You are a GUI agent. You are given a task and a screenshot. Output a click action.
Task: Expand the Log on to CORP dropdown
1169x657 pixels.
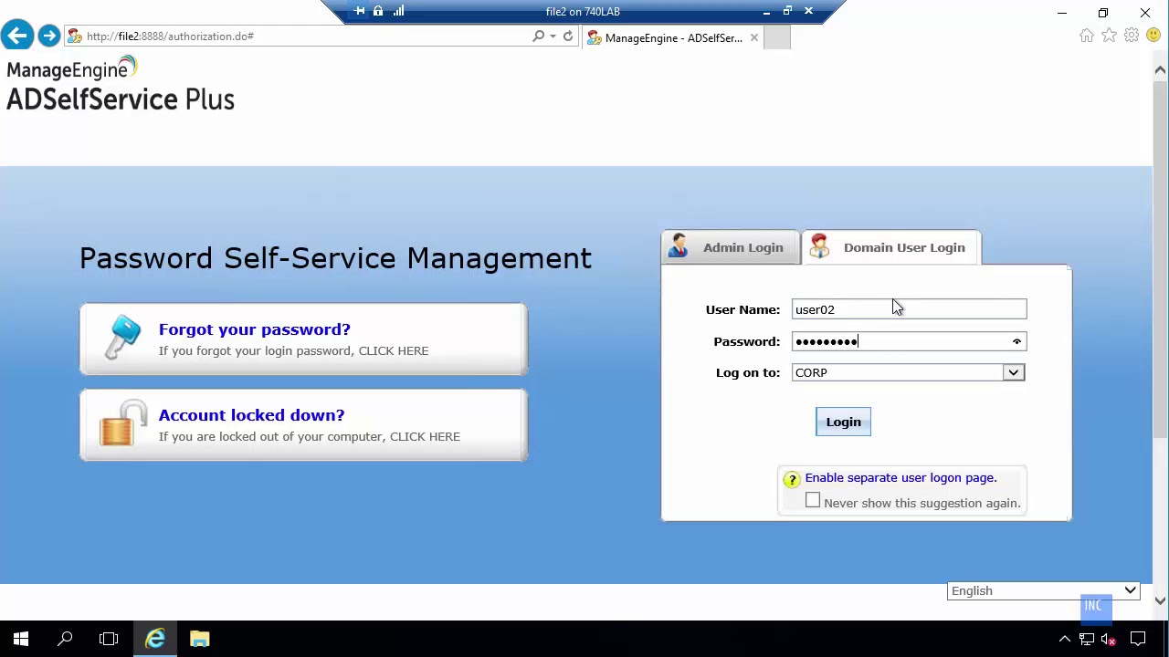tap(1013, 372)
